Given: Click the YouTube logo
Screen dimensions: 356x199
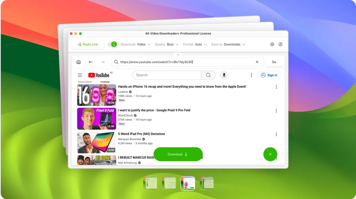Looking at the screenshot, I should [x=99, y=75].
